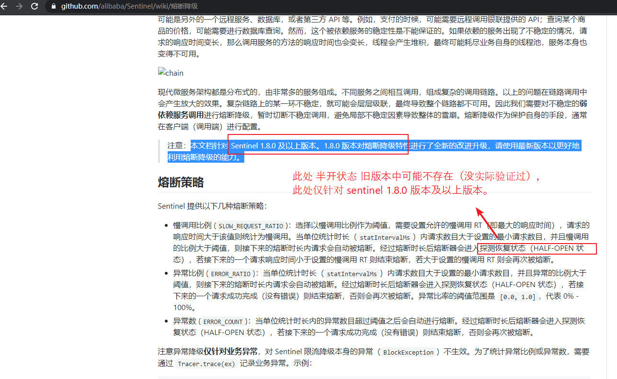Click the "注意:" label in the note block
617x379 pixels.
pyautogui.click(x=178, y=146)
